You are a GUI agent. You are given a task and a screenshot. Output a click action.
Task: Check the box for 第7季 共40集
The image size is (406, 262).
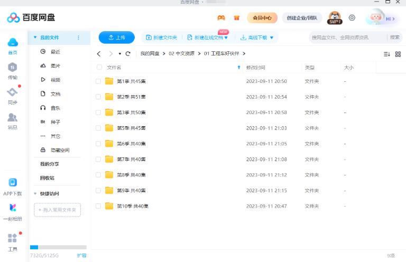tap(98, 160)
